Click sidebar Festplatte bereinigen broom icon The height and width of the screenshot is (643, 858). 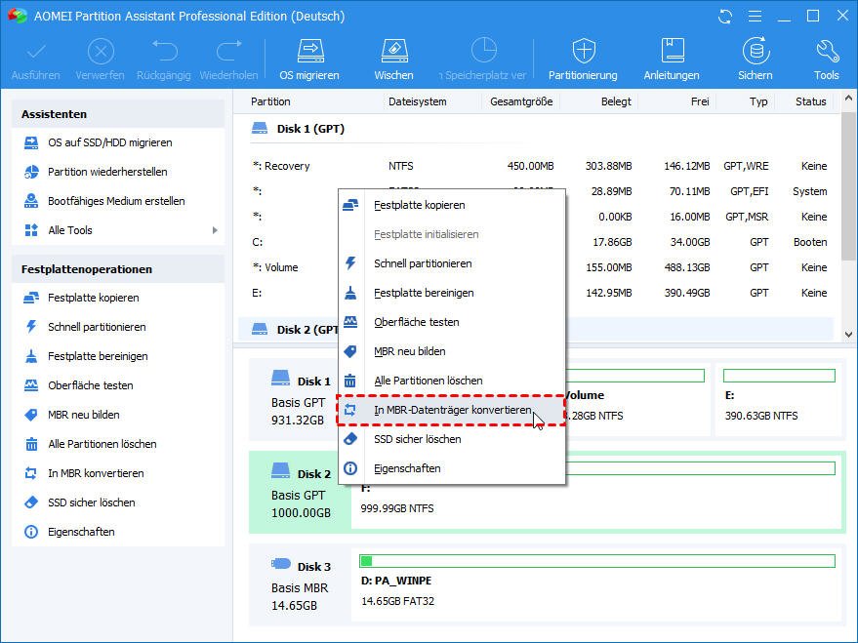pyautogui.click(x=31, y=356)
